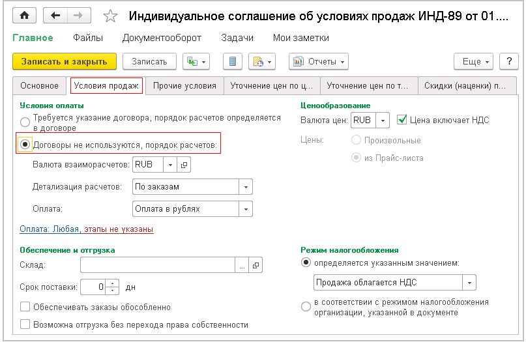Viewport: 526px width, 342px height.
Task: Add to favorites with star icon
Action: pyautogui.click(x=111, y=15)
